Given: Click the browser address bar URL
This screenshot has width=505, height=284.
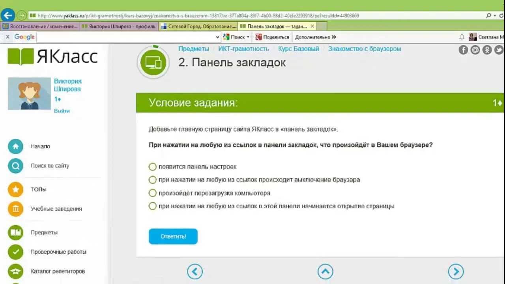Looking at the screenshot, I should 198,16.
